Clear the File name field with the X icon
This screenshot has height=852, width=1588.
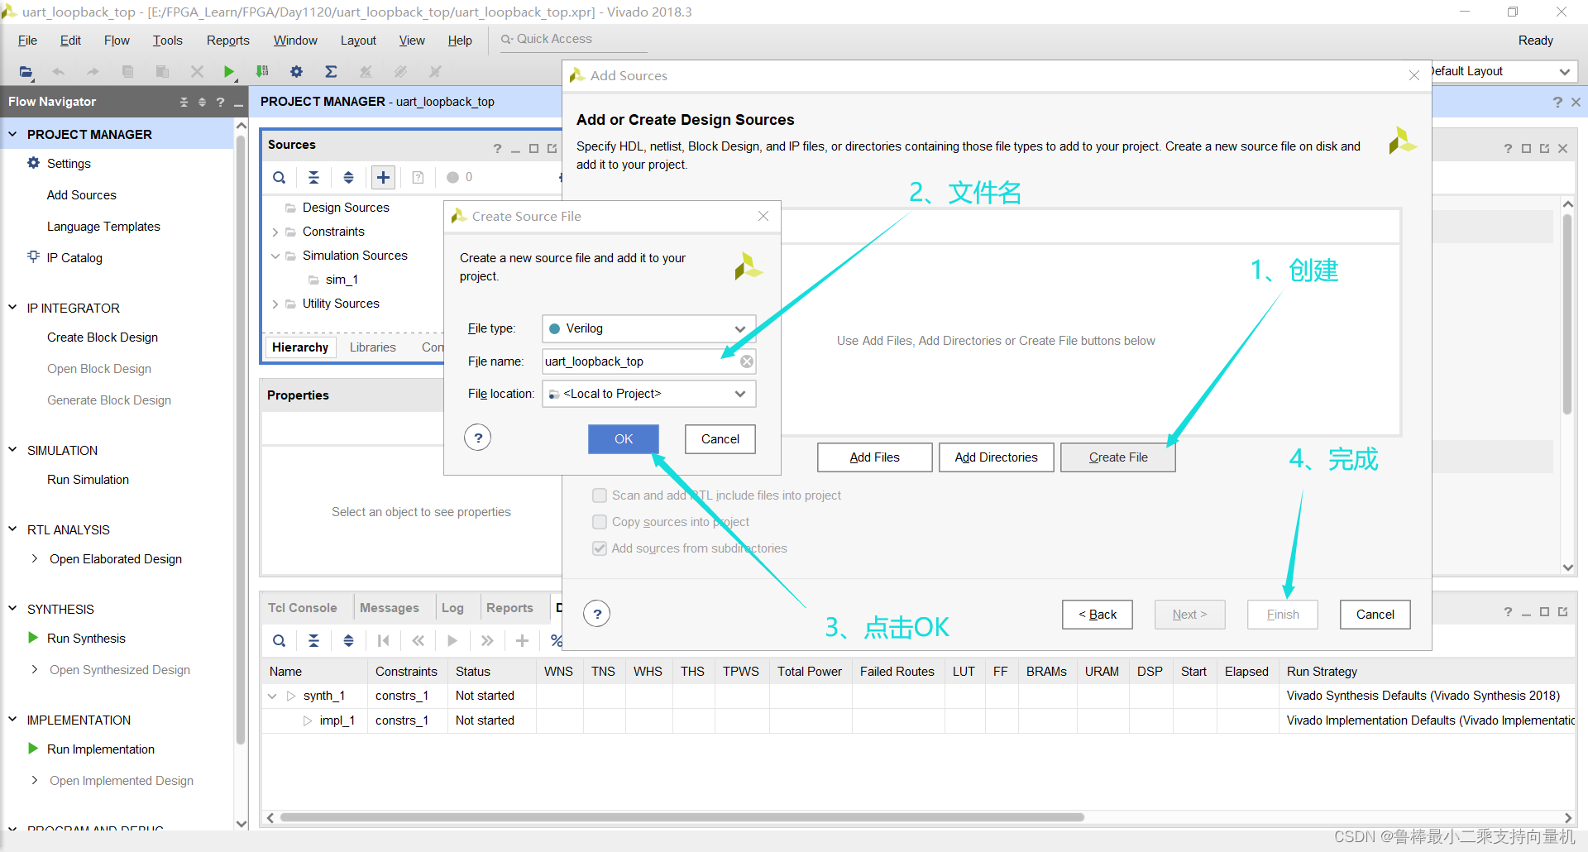(746, 361)
